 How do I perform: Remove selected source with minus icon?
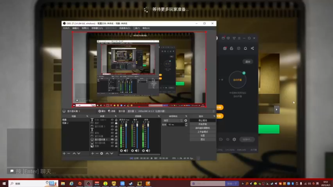(x=97, y=153)
